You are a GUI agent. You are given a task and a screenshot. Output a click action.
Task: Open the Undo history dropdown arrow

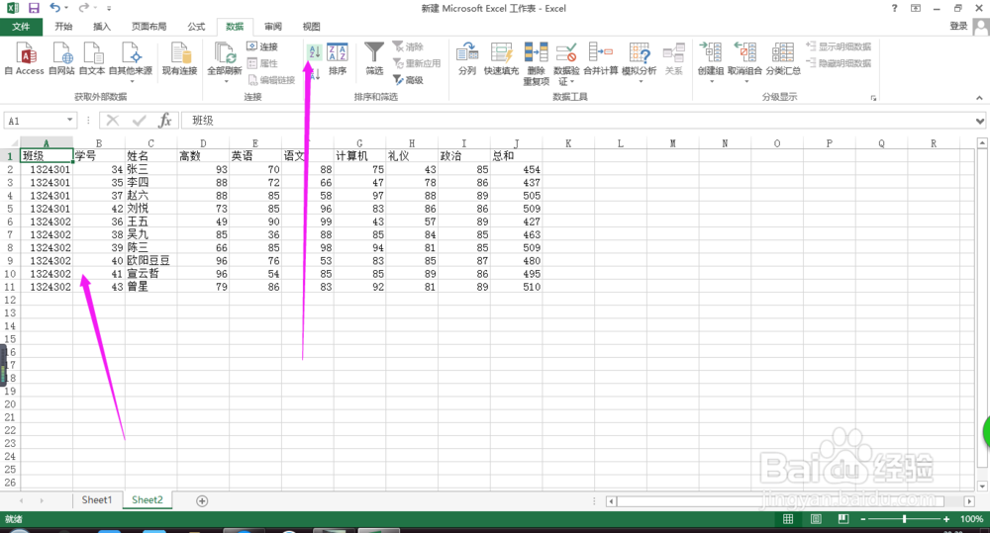pyautogui.click(x=66, y=8)
